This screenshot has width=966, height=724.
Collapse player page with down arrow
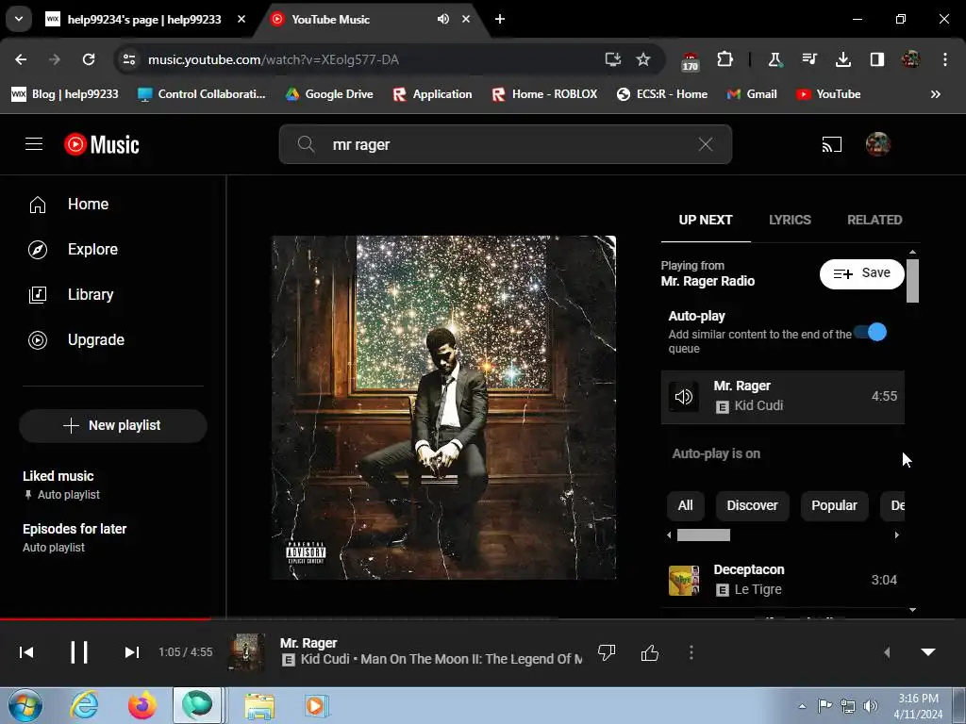click(x=928, y=652)
